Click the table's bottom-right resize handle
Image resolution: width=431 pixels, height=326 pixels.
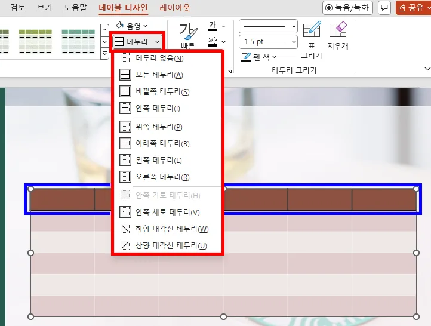point(416,316)
